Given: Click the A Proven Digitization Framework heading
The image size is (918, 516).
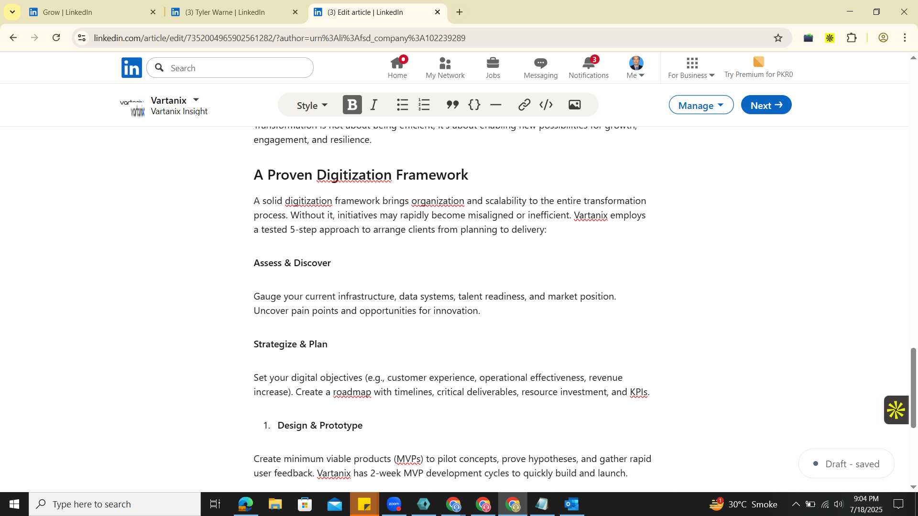Looking at the screenshot, I should 361,175.
